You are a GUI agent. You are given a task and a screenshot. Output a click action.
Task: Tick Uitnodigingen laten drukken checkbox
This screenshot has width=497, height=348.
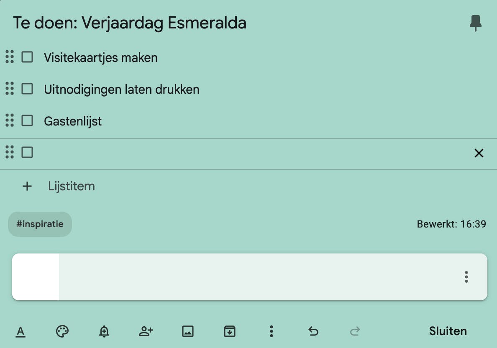coord(27,89)
